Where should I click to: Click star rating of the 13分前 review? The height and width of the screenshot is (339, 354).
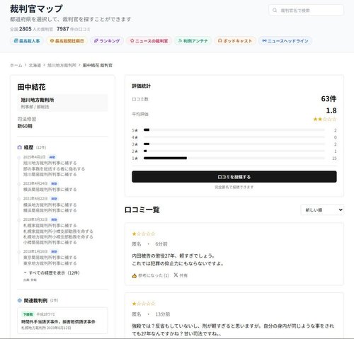pyautogui.click(x=144, y=304)
